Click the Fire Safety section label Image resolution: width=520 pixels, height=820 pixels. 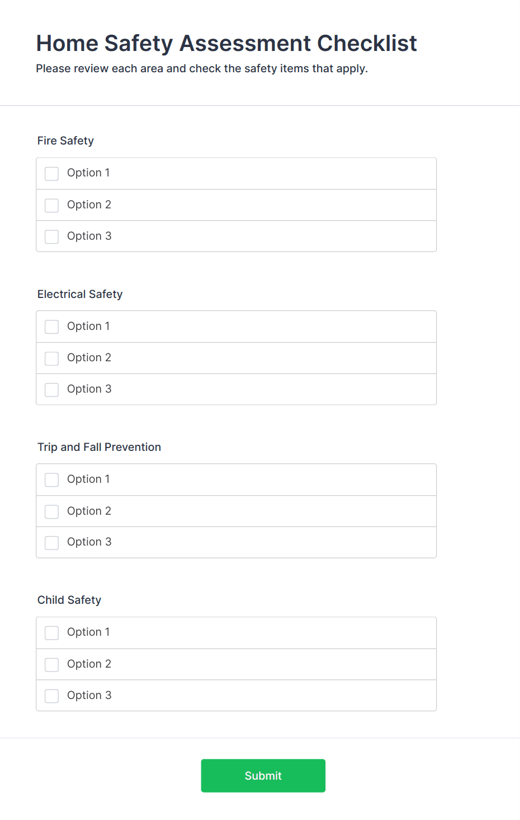(x=65, y=141)
